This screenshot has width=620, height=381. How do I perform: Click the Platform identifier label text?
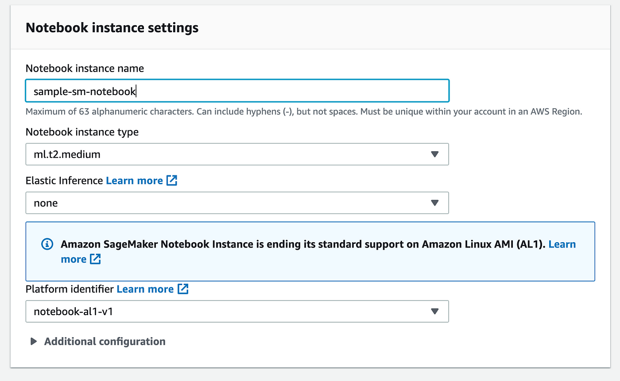[x=70, y=289]
